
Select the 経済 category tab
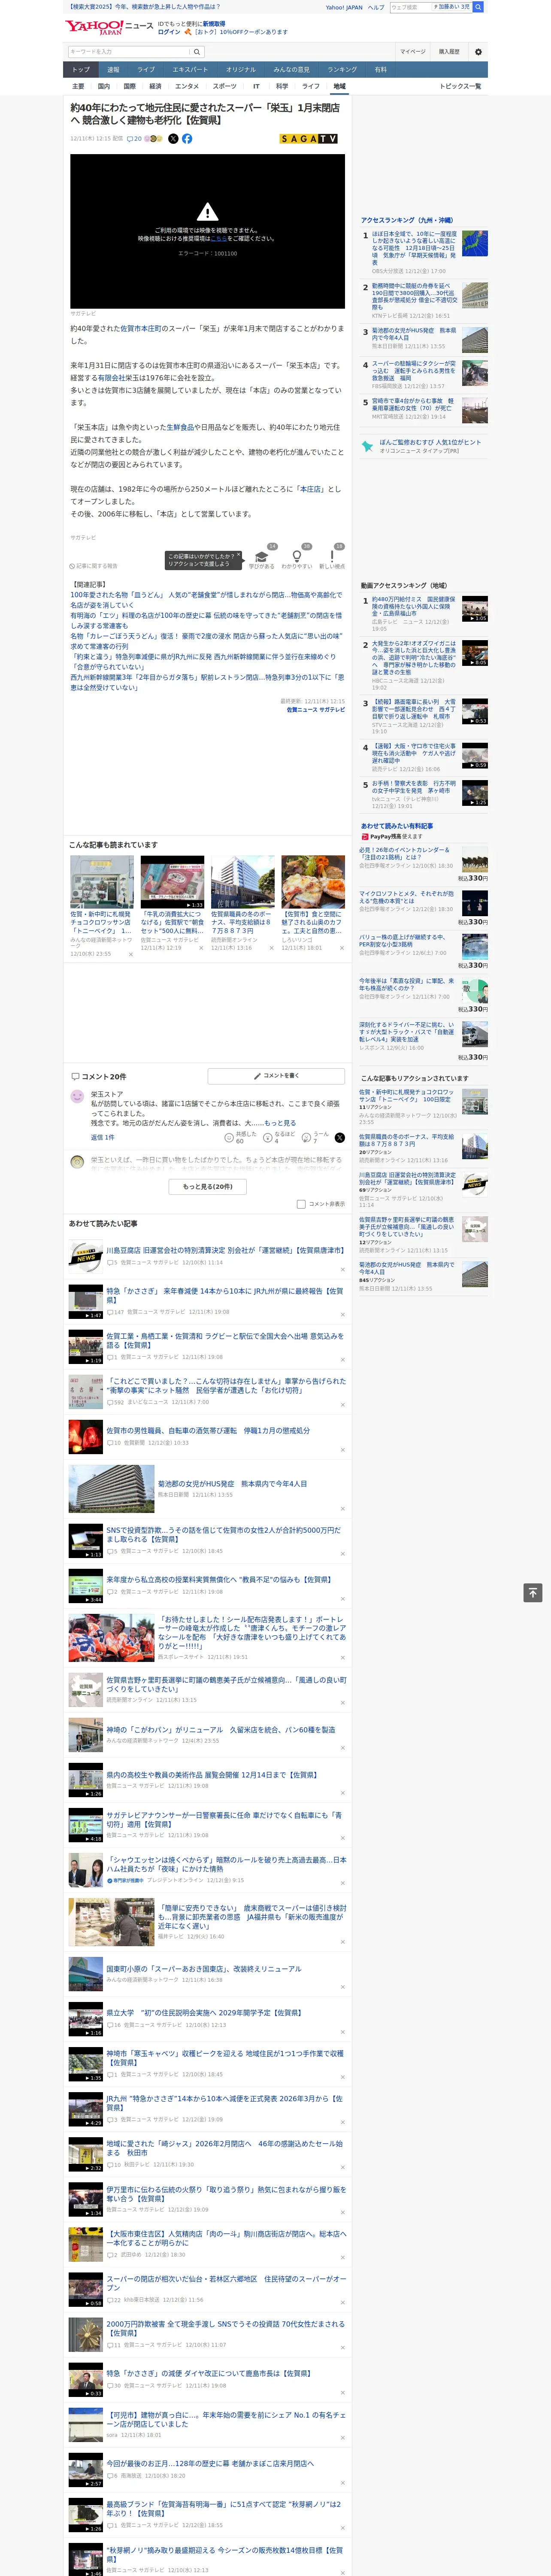(155, 86)
